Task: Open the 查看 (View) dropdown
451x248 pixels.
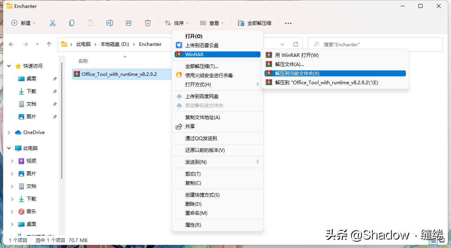Action: pyautogui.click(x=212, y=23)
